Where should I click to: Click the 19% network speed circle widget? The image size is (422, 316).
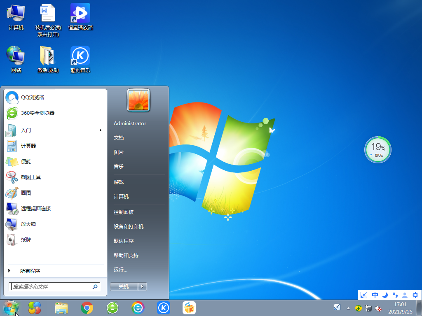click(377, 149)
